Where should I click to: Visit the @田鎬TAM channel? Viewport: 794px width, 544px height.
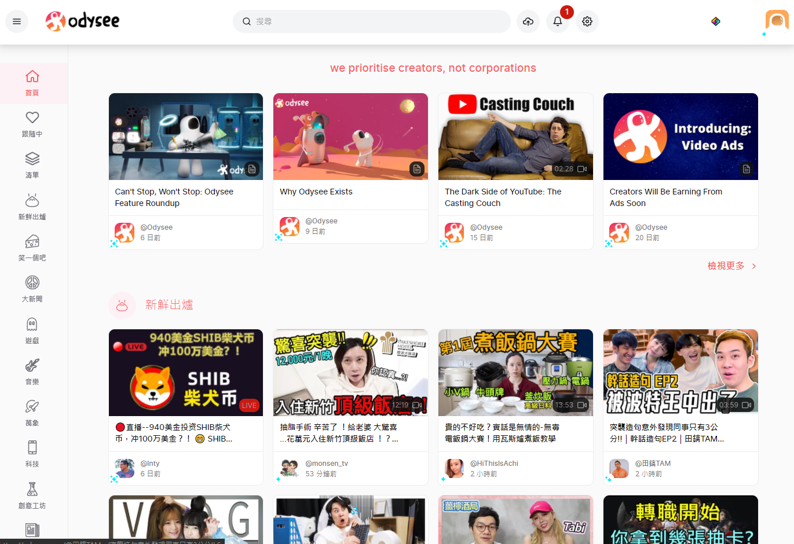pos(653,464)
